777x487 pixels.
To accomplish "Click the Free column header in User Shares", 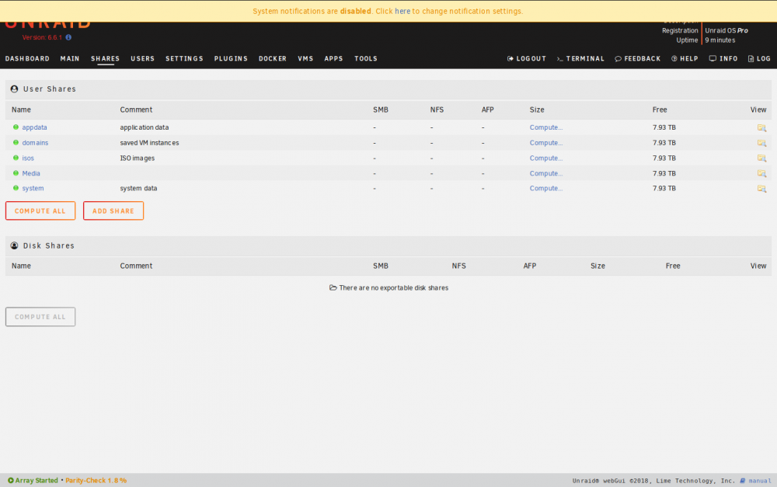I will click(x=660, y=110).
